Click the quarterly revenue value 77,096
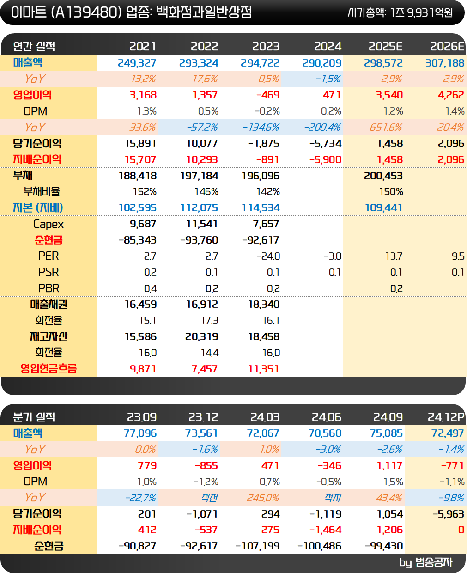The width and height of the screenshot is (467, 573). click(x=140, y=433)
